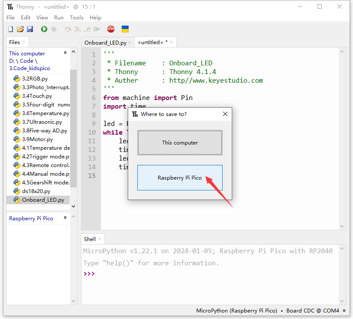The width and height of the screenshot is (353, 319).
Task: Click editor vertical scrollbar down arrow
Action: (x=342, y=226)
